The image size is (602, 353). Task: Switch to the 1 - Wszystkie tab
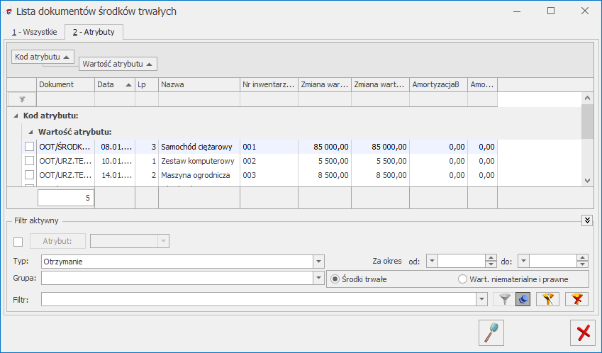click(x=34, y=32)
